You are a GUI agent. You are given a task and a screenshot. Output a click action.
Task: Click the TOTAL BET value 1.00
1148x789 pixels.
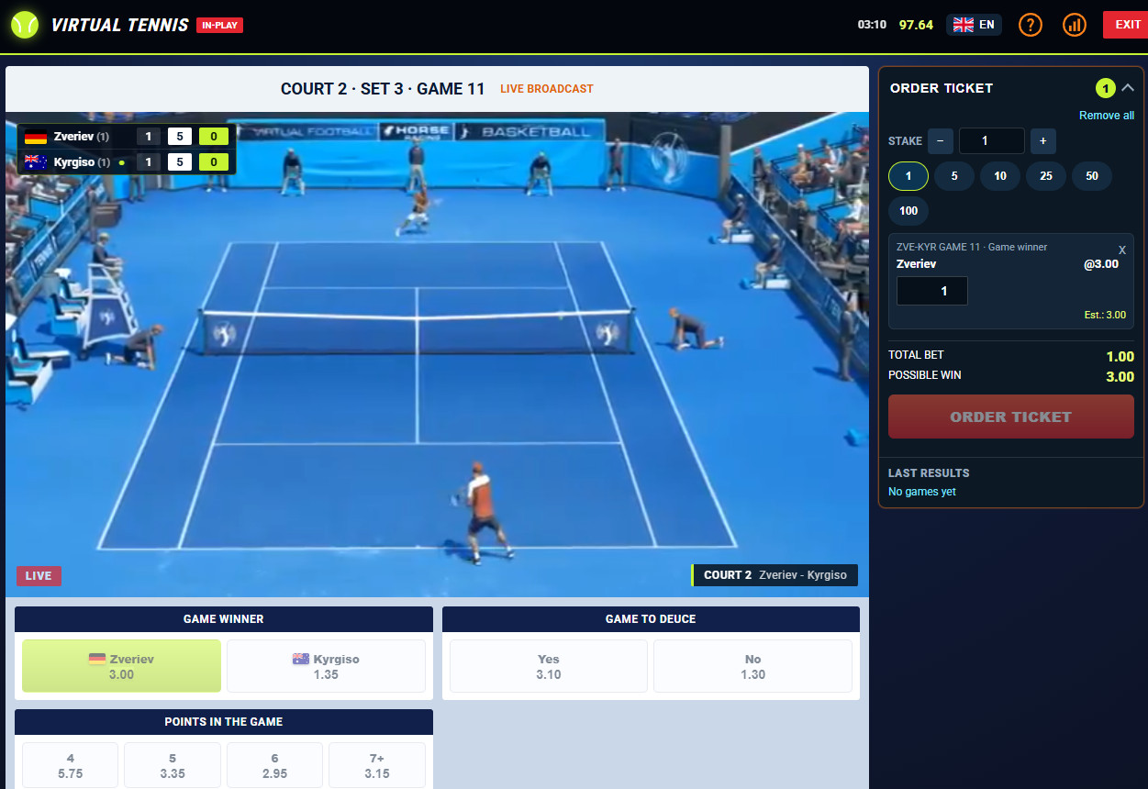pyautogui.click(x=1120, y=356)
